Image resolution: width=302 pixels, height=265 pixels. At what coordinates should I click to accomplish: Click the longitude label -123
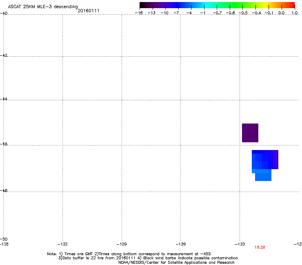coord(240,244)
